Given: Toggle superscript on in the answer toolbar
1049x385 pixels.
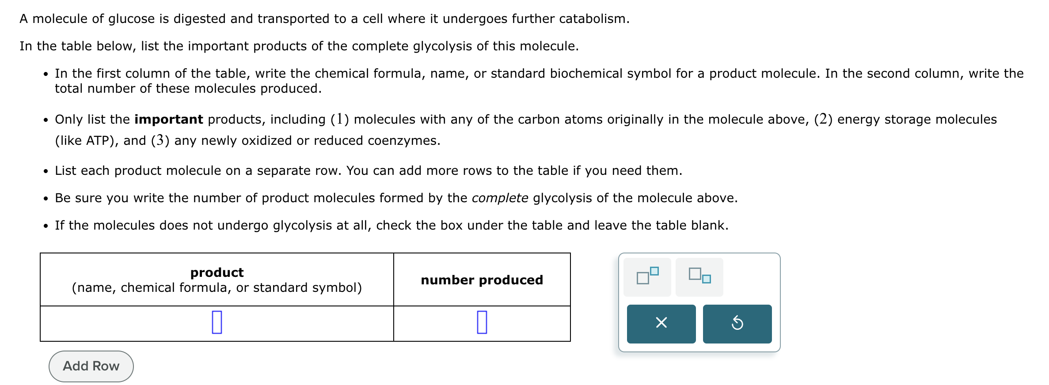Looking at the screenshot, I should 646,276.
